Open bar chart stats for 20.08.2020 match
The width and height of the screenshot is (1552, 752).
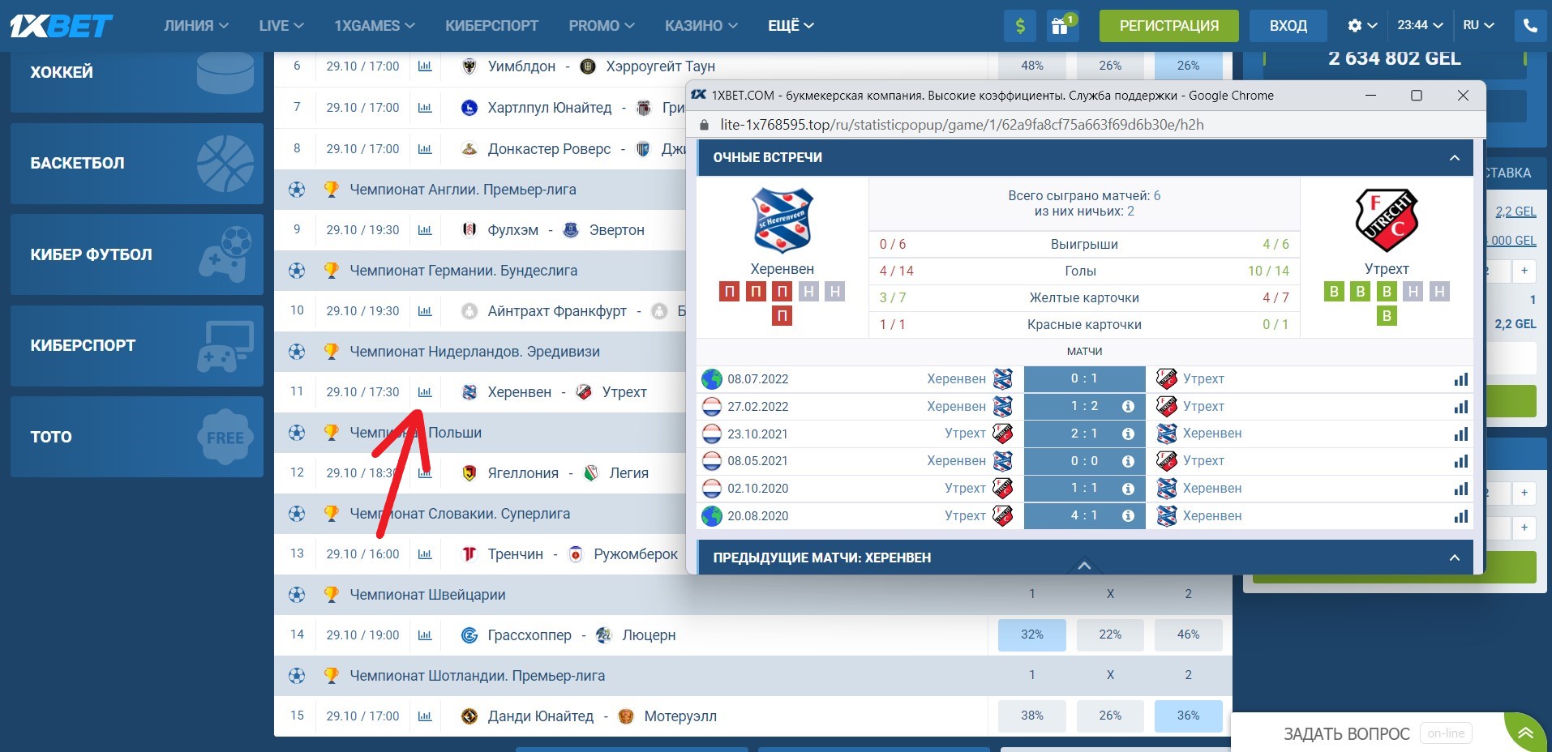1460,516
